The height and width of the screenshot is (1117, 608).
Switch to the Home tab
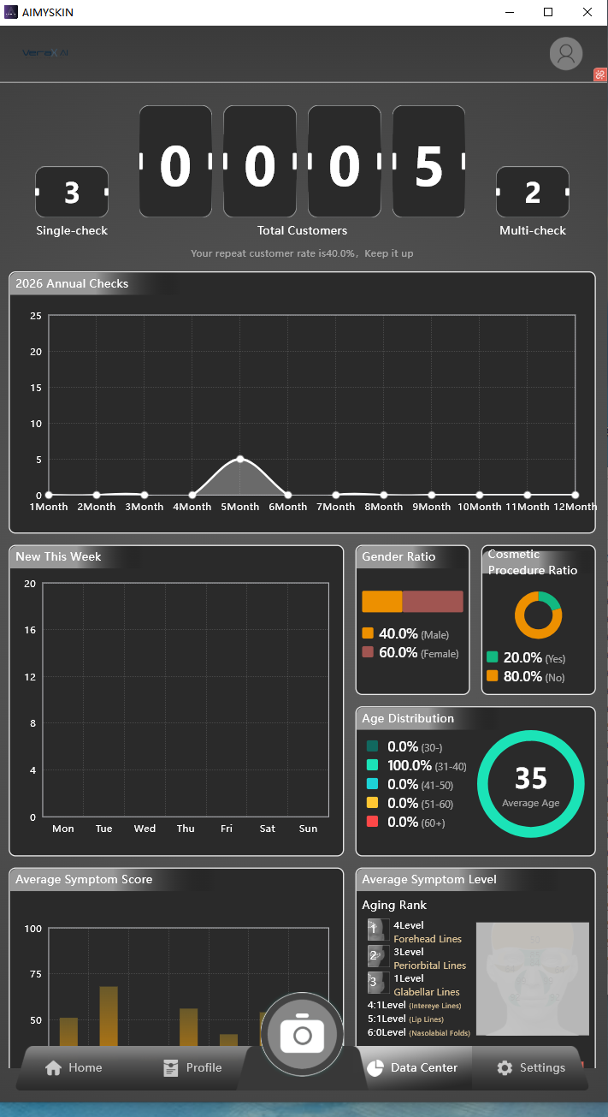[x=74, y=1067]
